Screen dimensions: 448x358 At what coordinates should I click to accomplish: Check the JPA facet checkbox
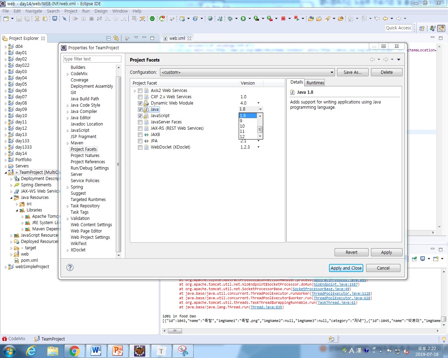pos(140,141)
